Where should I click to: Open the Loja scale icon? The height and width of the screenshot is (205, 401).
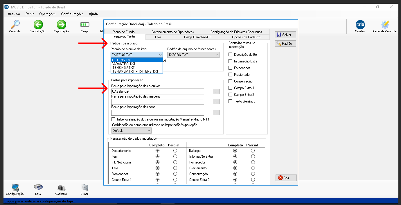(38, 188)
